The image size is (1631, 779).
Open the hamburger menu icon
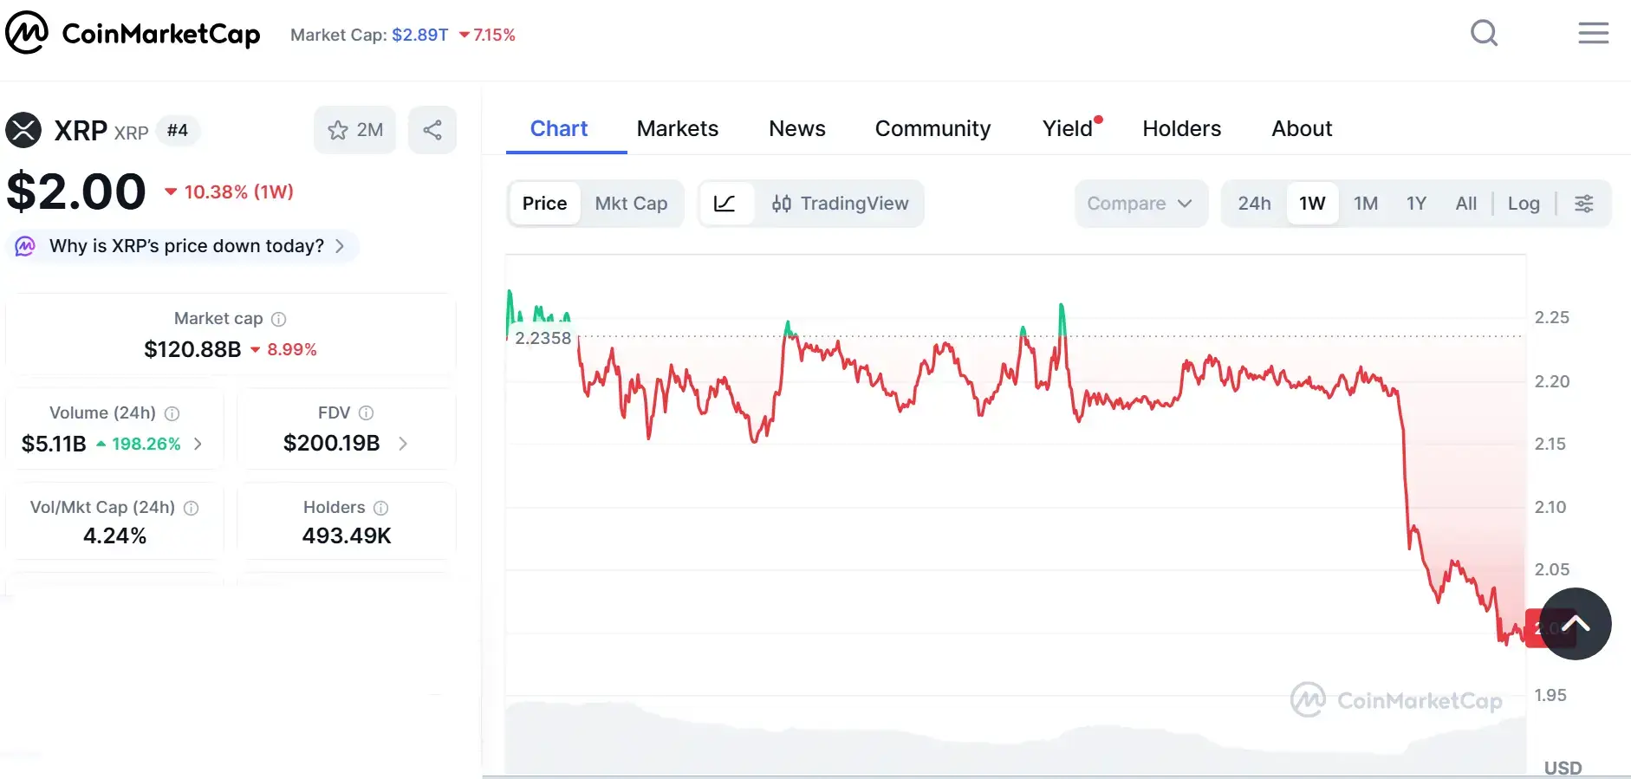pyautogui.click(x=1593, y=34)
